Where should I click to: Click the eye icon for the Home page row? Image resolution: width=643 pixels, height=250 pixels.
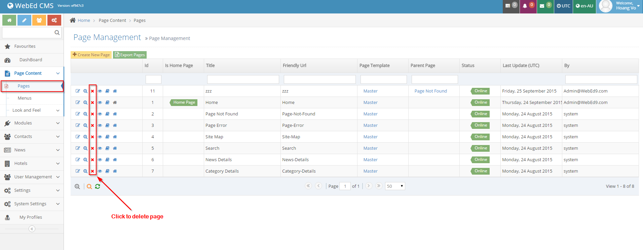click(100, 103)
